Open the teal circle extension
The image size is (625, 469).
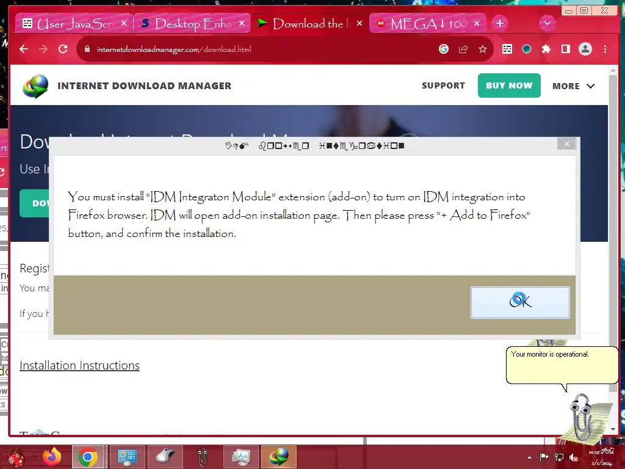[527, 49]
